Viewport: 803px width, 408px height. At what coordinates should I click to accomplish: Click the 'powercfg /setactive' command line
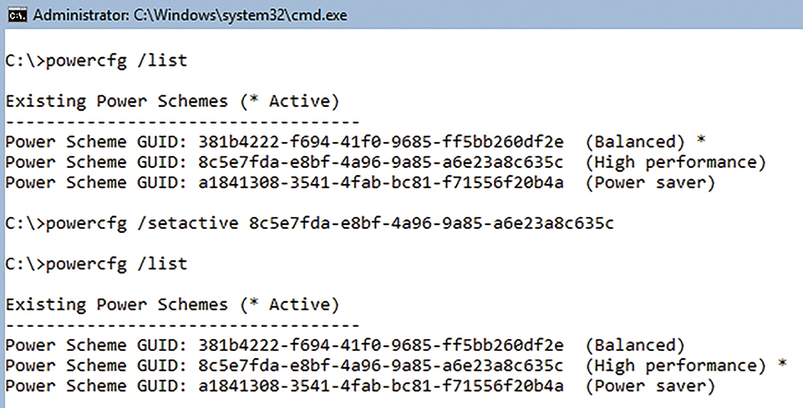(309, 223)
